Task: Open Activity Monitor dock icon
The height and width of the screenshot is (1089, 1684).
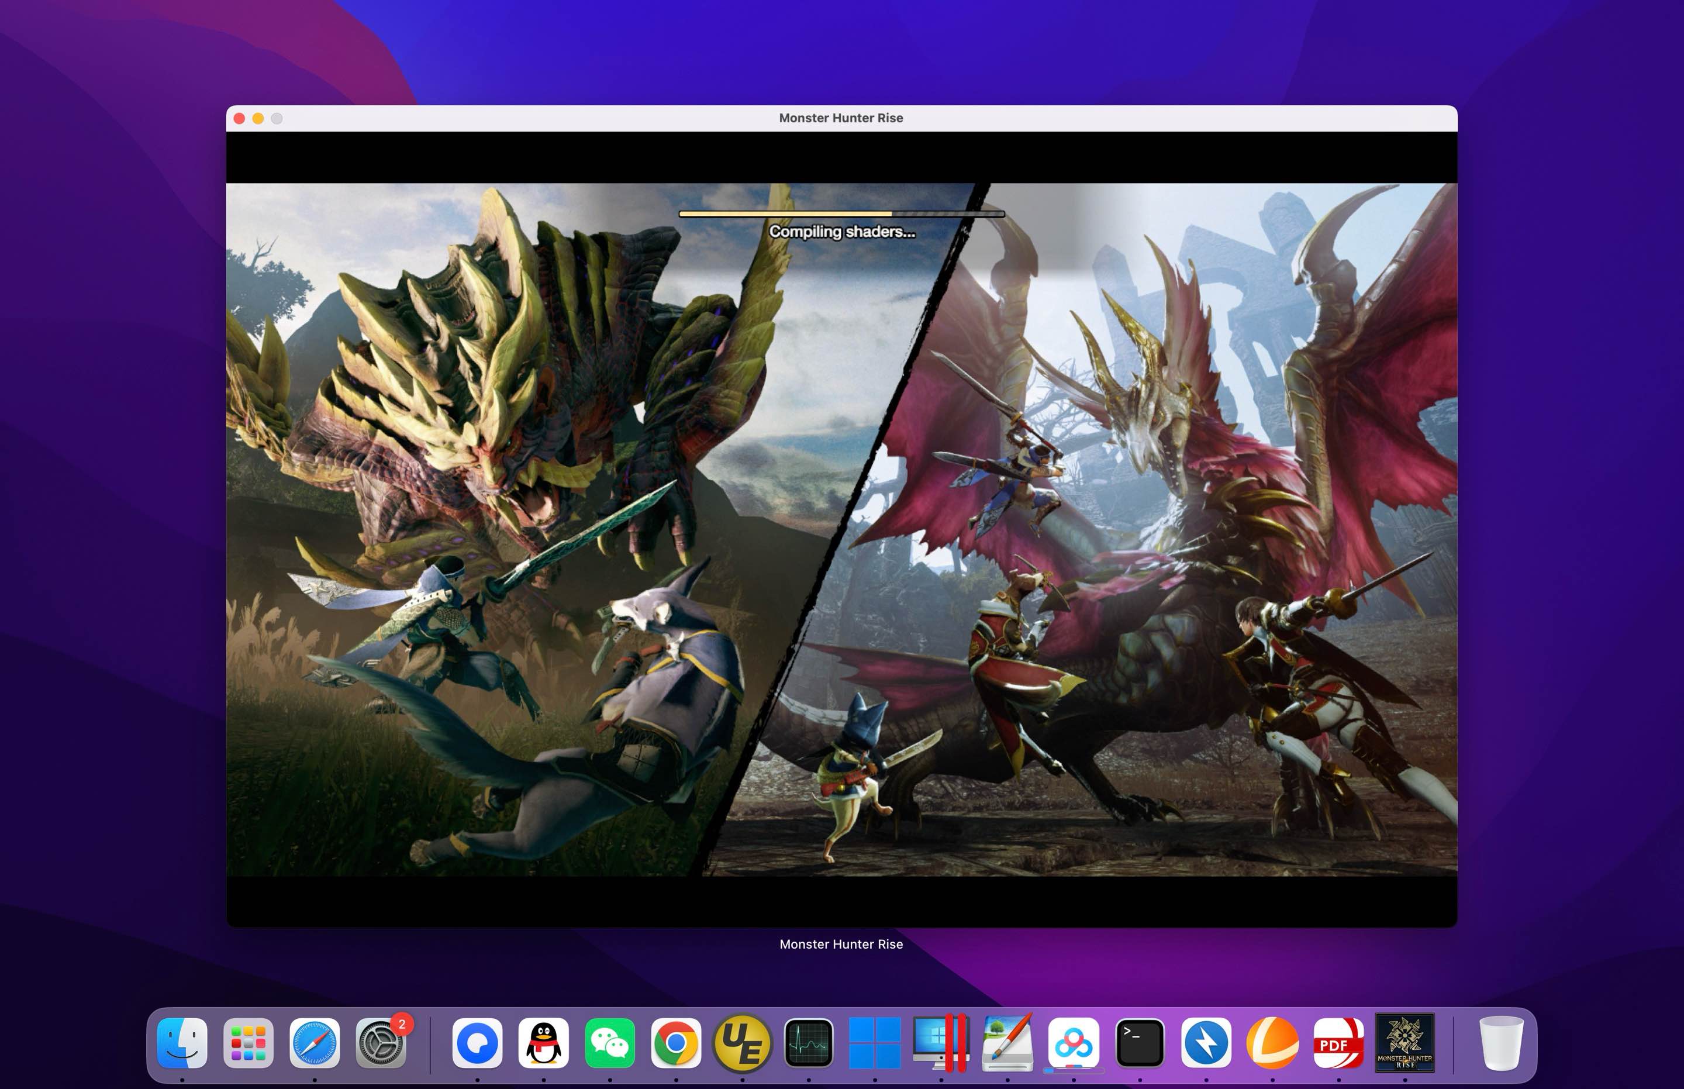Action: [809, 1043]
